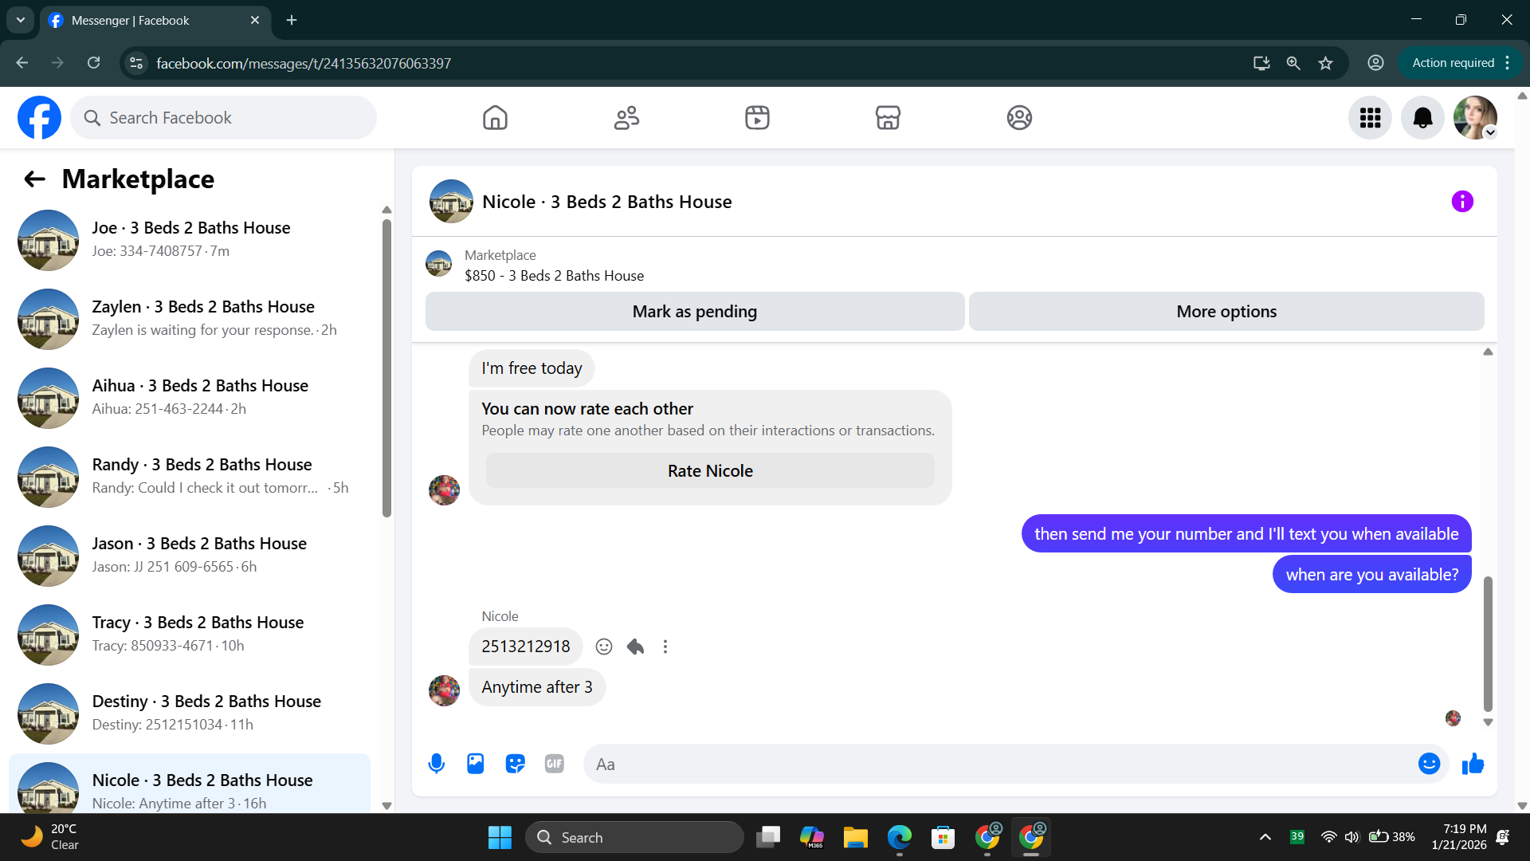Click the More options button
1530x861 pixels.
point(1226,312)
